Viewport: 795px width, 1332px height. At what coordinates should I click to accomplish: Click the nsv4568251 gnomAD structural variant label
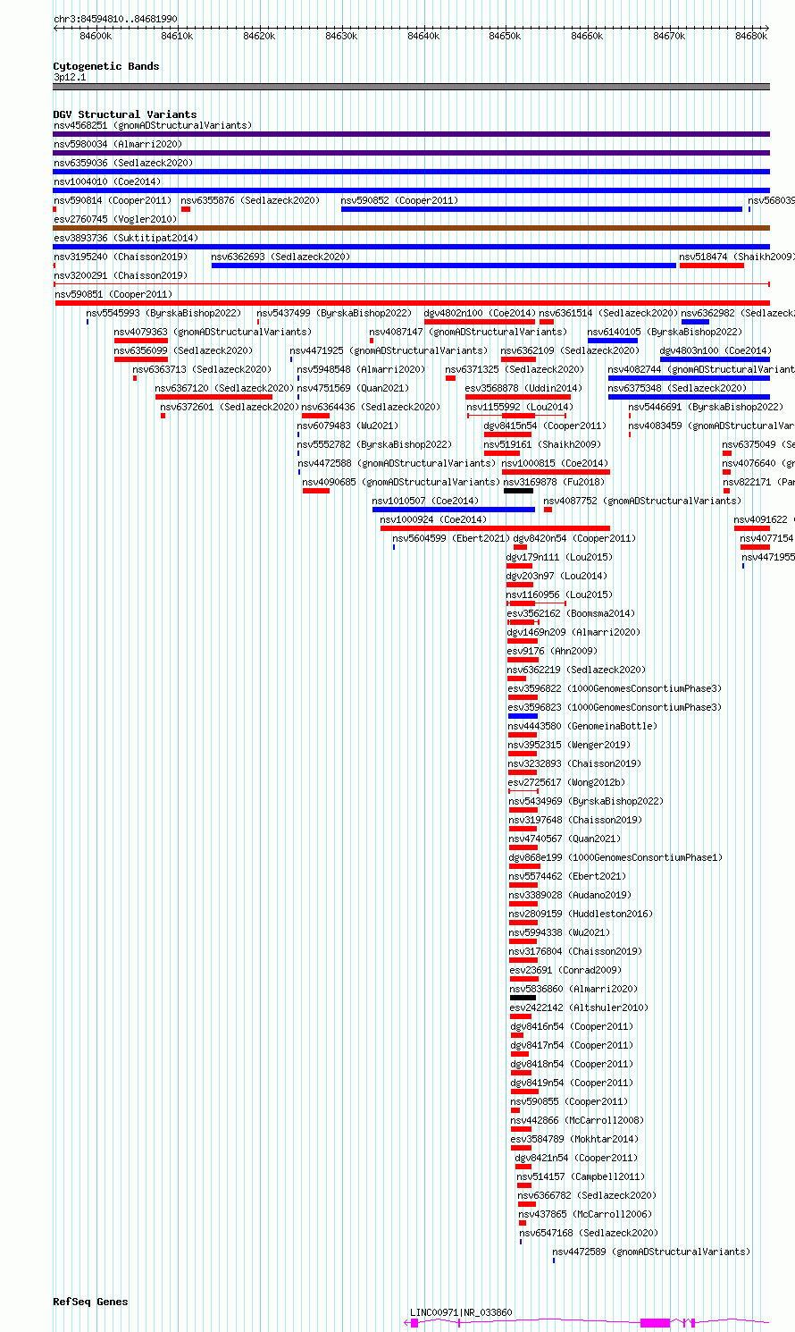153,125
